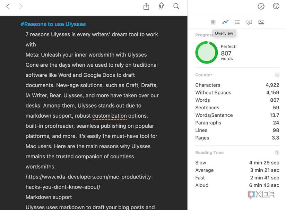Click the heading Reasons to use Ulysses

pyautogui.click(x=53, y=24)
